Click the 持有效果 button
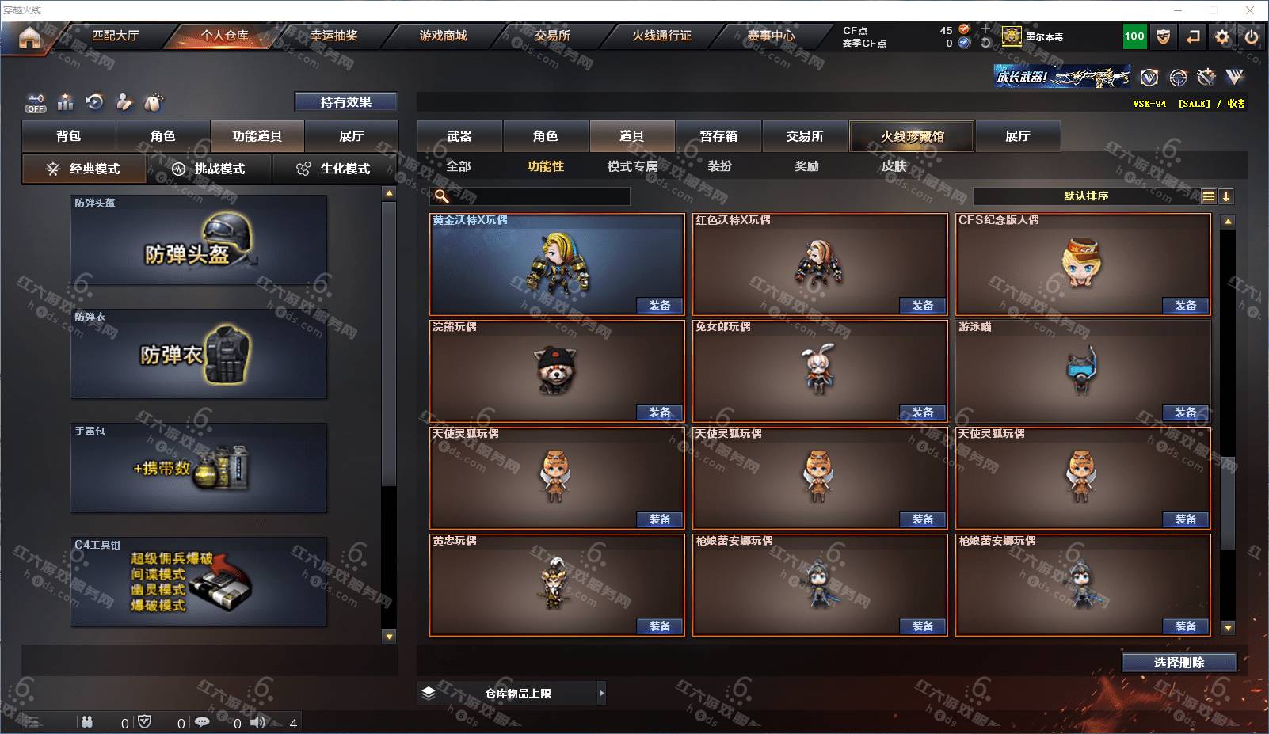The height and width of the screenshot is (734, 1269). (346, 102)
